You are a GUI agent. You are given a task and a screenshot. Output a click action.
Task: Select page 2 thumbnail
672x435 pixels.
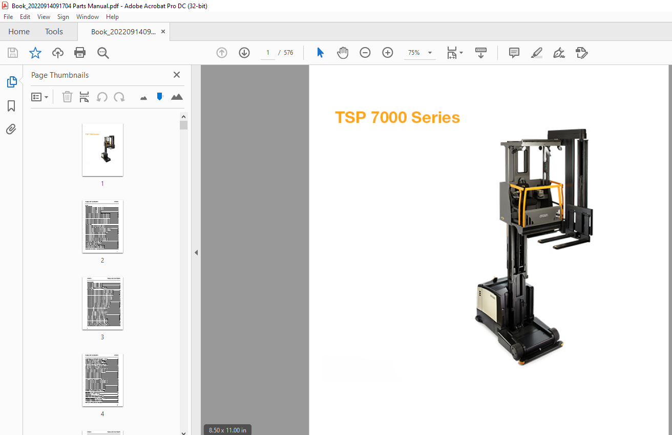tap(102, 226)
